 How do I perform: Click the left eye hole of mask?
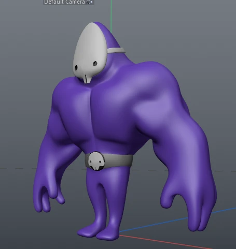[x=76, y=68]
